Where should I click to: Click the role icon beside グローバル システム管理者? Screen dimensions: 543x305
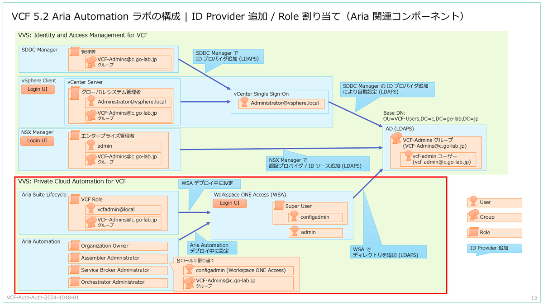(75, 92)
